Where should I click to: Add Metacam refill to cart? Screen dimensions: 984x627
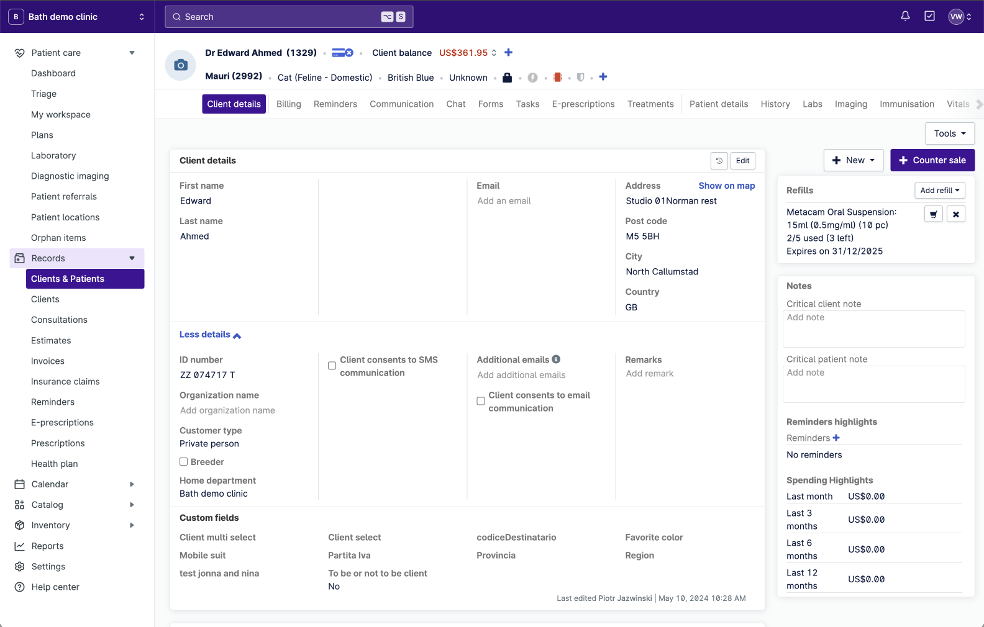point(934,214)
